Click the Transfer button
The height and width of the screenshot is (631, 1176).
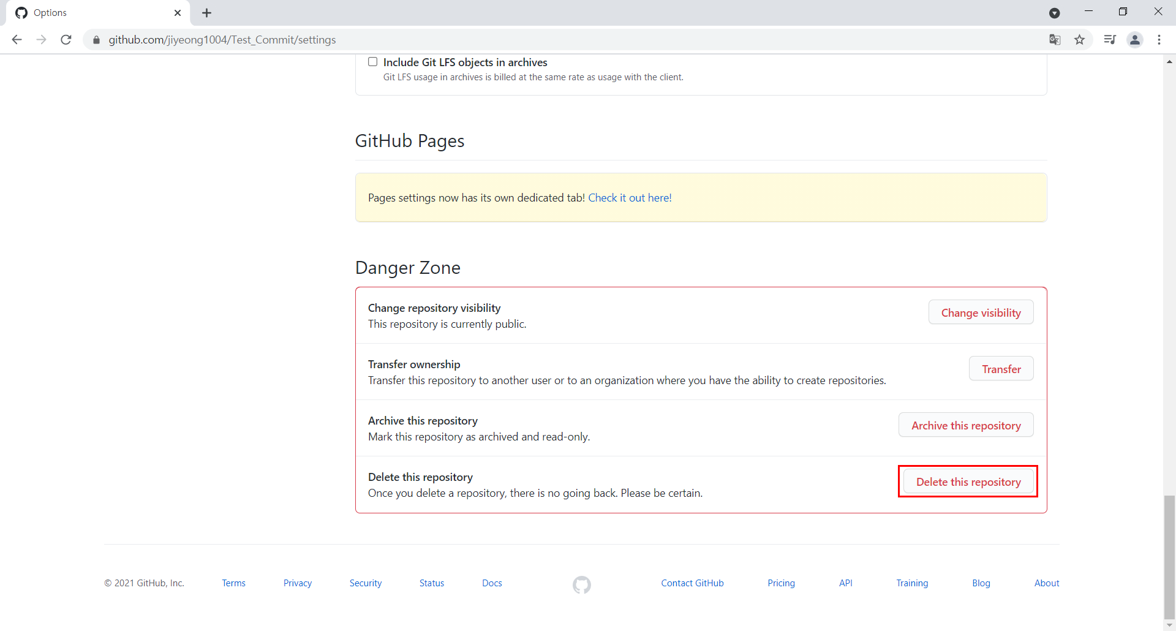click(1001, 369)
